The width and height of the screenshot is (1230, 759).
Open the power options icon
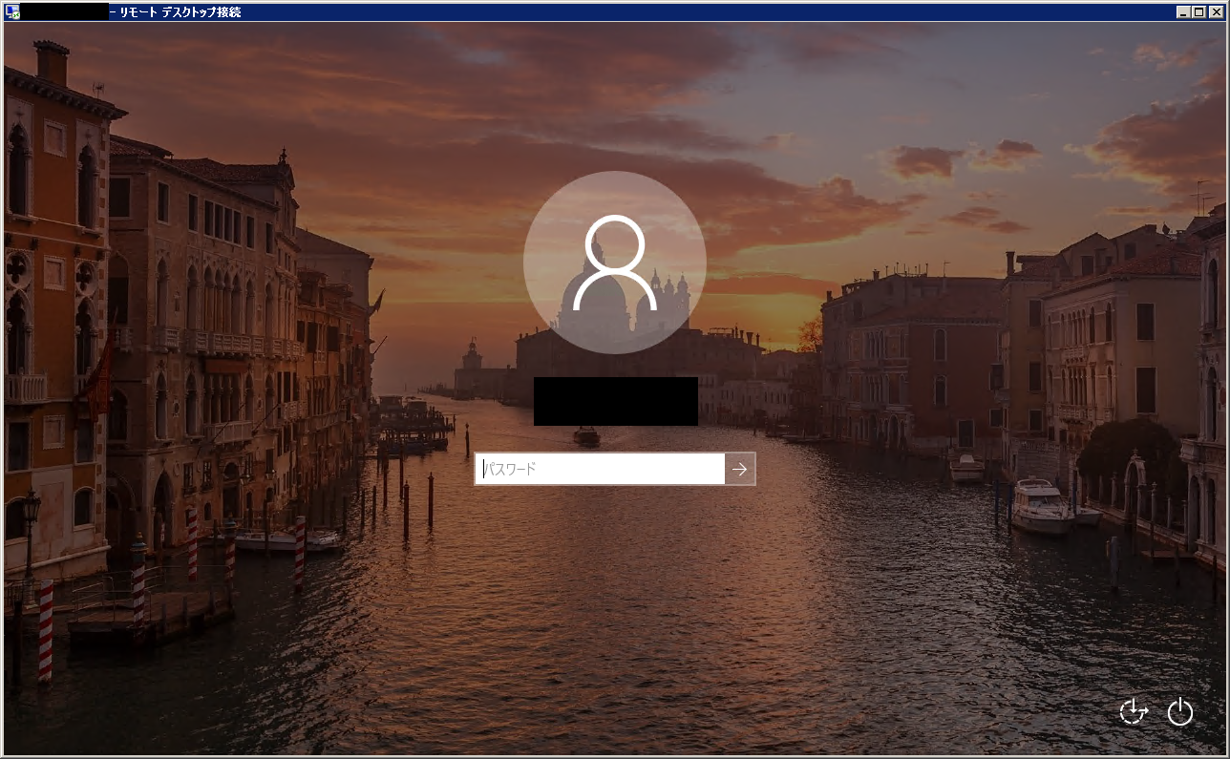point(1180,711)
